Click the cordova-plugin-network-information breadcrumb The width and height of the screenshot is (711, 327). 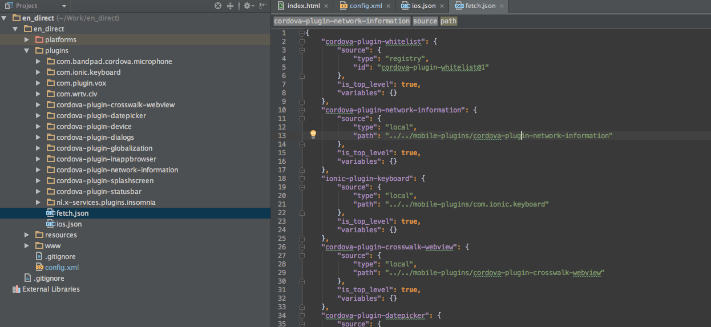point(342,21)
